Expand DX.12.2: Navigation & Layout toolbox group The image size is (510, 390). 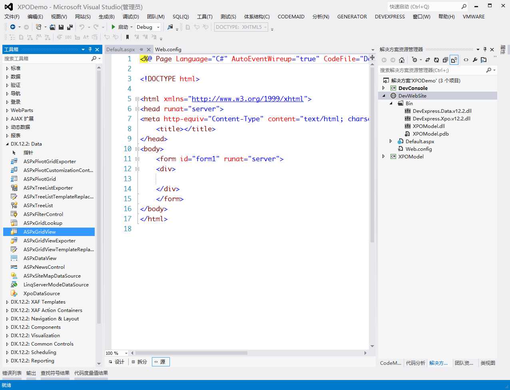pyautogui.click(x=7, y=319)
